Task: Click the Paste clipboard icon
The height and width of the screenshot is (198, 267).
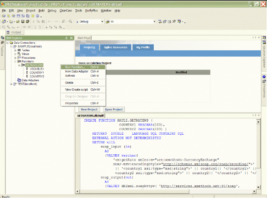Action: [43, 22]
